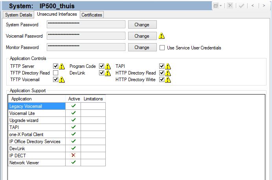Click the warning icon next to TAPI checkbox
Image resolution: width=272 pixels, height=180 pixels.
168,66
